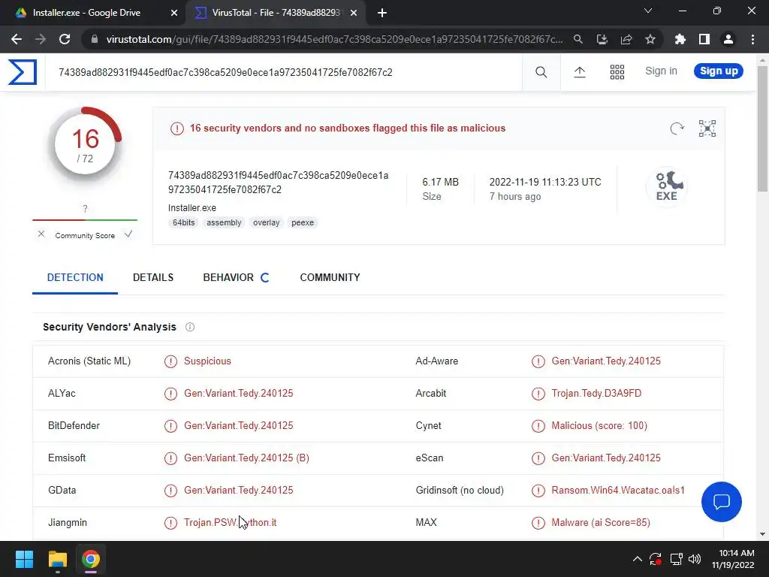This screenshot has height=577, width=769.
Task: Click the Malicious (score: 100) Cynet result
Action: [599, 426]
